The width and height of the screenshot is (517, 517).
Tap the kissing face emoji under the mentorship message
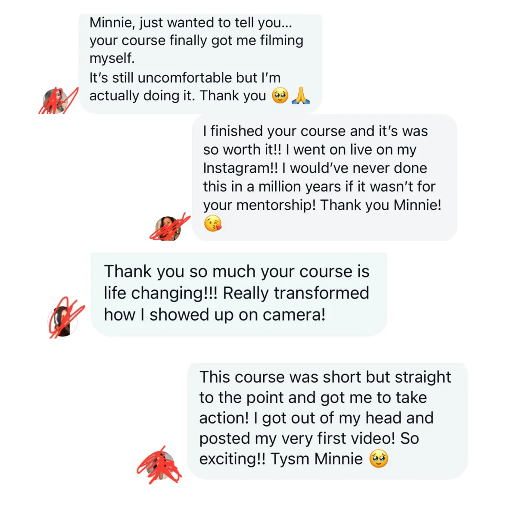(x=213, y=224)
